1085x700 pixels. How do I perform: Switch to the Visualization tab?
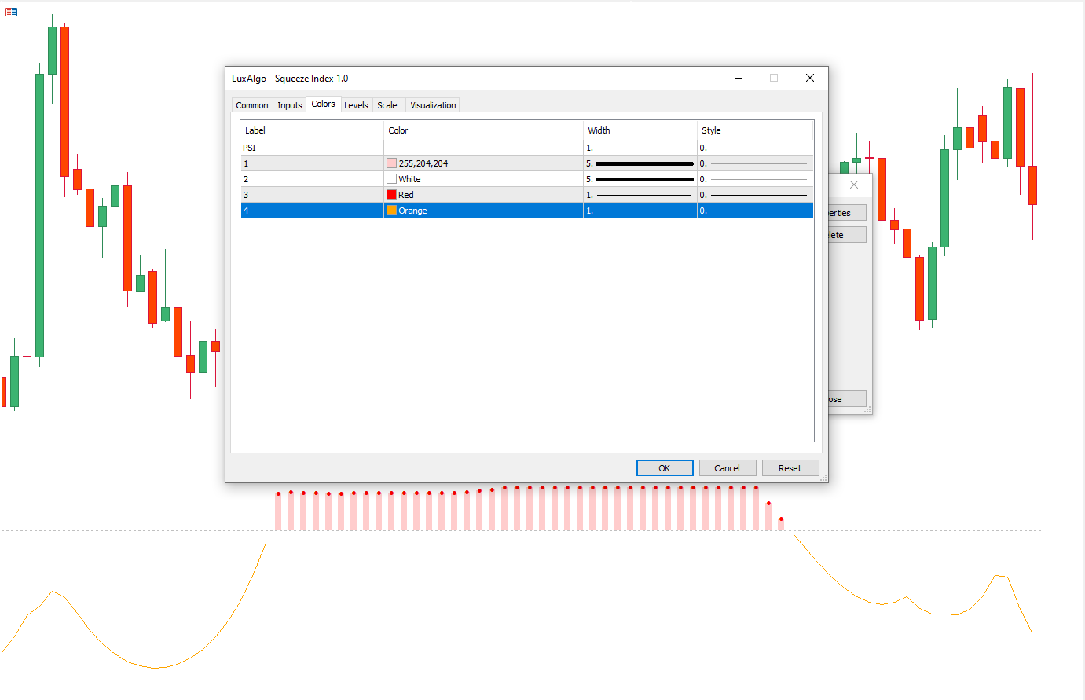pyautogui.click(x=433, y=105)
